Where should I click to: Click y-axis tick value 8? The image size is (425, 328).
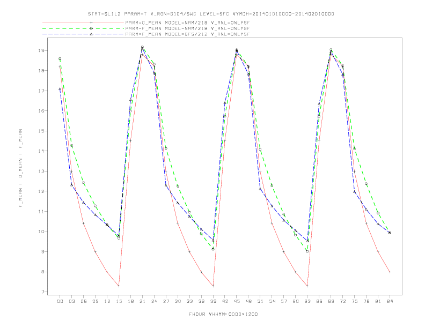pos(43,272)
